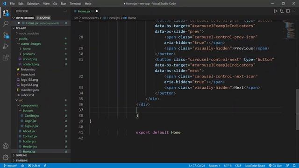Screen dimensions: 299x168
Task: Click the Visual Studio Code logo icon
Action: tap(4, 3)
